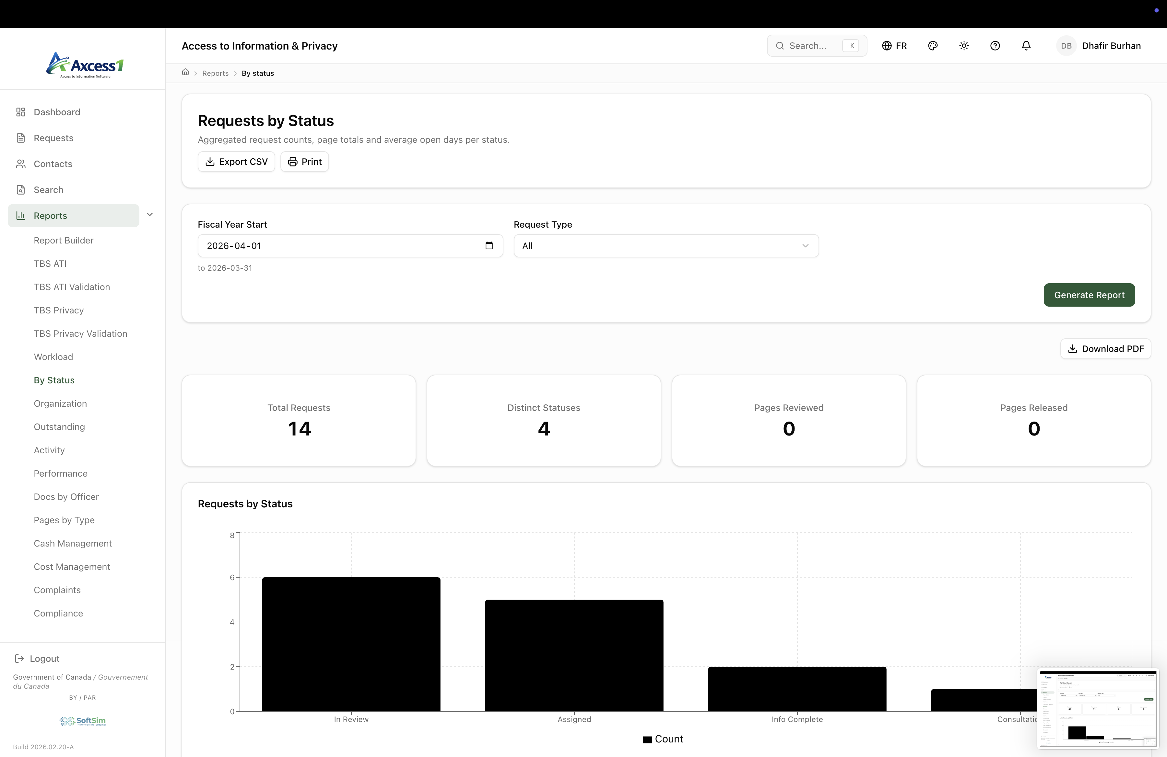Open the theme palette picker
The width and height of the screenshot is (1167, 757).
(933, 46)
